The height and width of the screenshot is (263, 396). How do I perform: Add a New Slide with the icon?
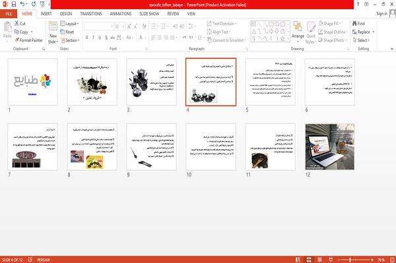tap(53, 26)
